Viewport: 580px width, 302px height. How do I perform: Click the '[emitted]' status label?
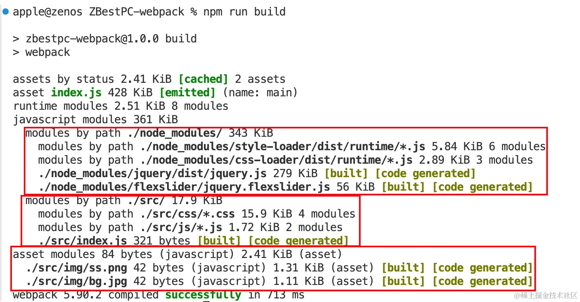click(x=187, y=92)
